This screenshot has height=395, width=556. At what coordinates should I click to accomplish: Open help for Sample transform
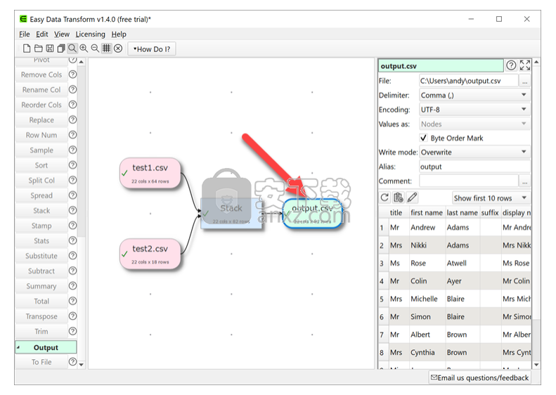[72, 150]
